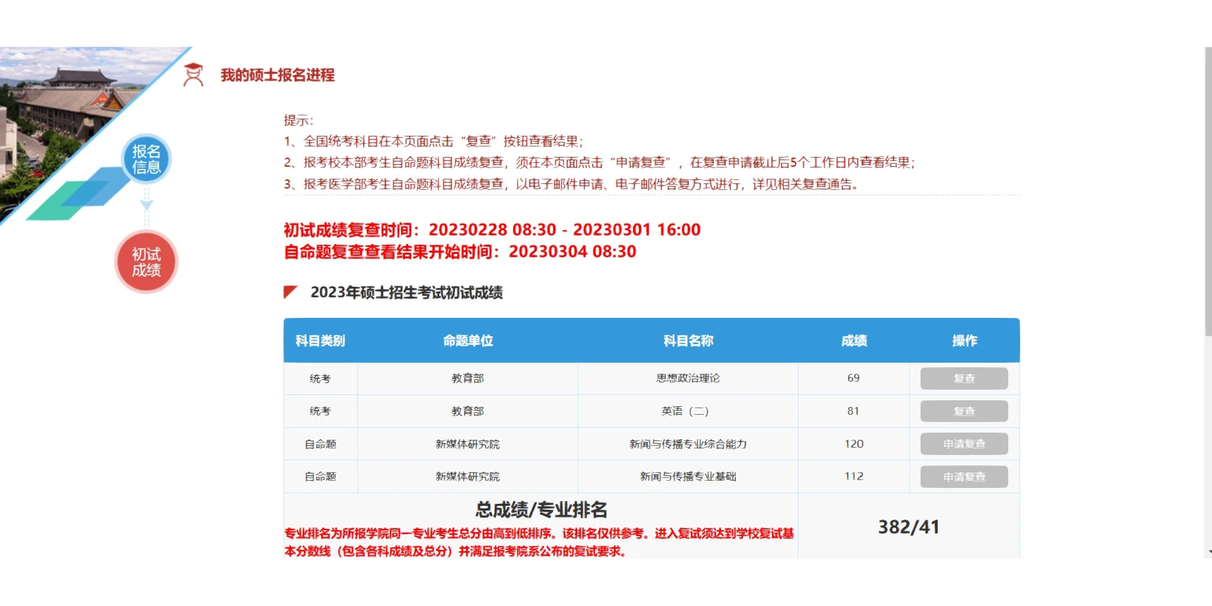Viewport: 1212px width, 606px height.
Task: Click the total score 382/41
Action: [909, 527]
